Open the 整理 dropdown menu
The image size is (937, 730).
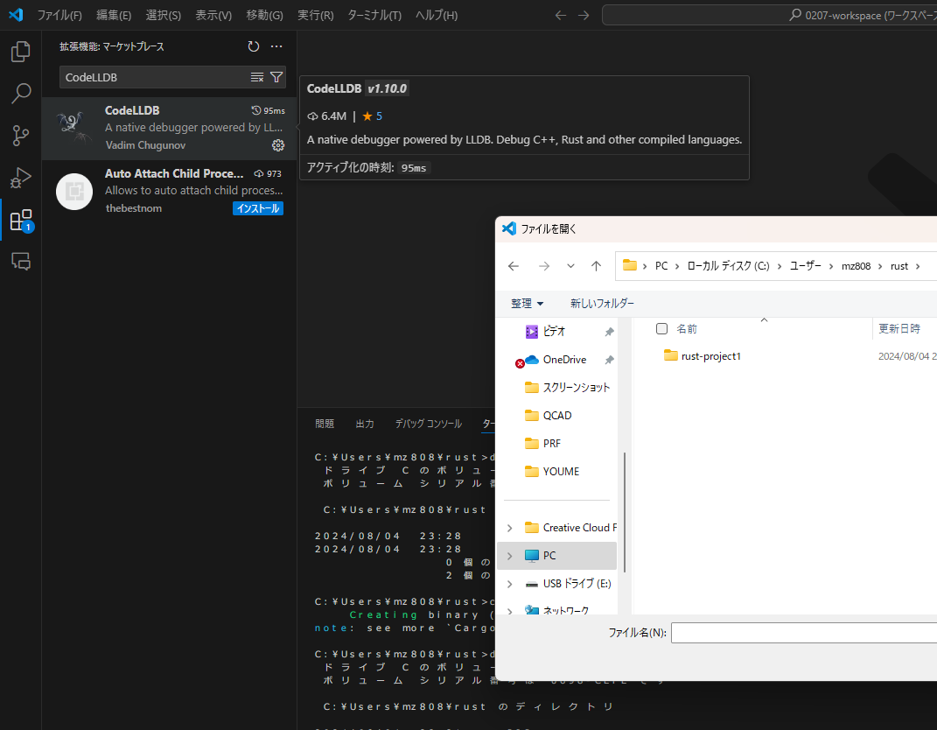point(527,304)
